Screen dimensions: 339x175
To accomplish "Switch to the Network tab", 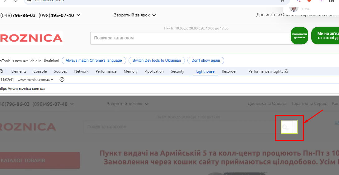I will pos(81,71).
